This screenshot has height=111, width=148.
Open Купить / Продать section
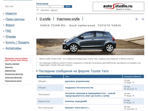(x=17, y=42)
